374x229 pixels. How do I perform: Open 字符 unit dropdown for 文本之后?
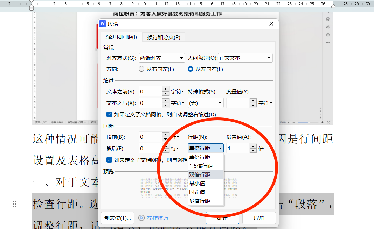click(x=178, y=103)
